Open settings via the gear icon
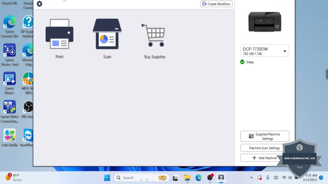The width and height of the screenshot is (328, 184). (39, 4)
